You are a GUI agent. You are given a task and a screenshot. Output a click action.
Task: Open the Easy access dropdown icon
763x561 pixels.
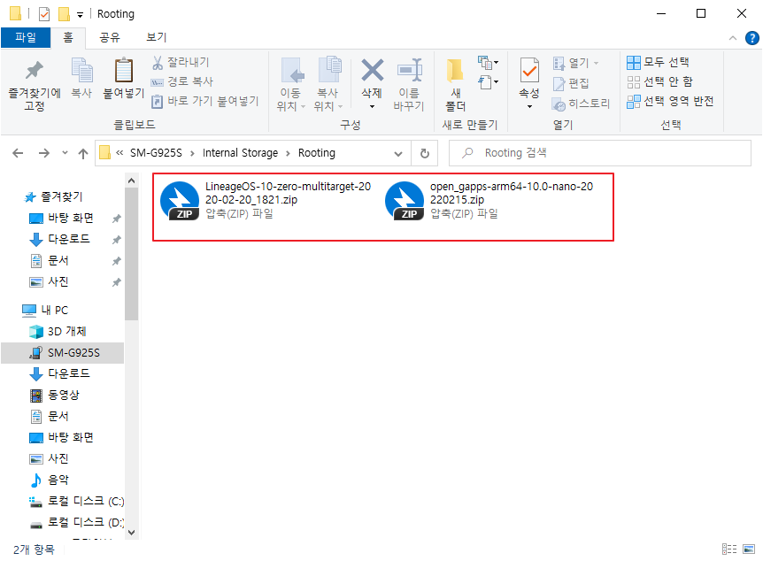tap(488, 81)
